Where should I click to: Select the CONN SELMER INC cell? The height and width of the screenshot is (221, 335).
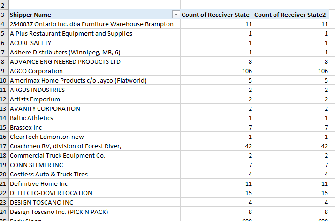pyautogui.click(x=94, y=165)
